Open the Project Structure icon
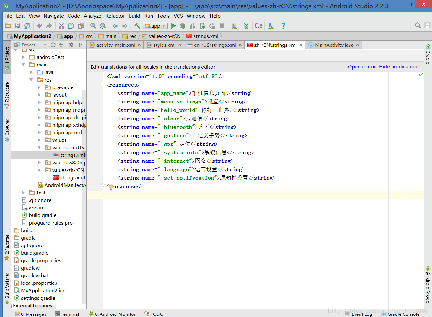432x317 pixels. click(x=259, y=26)
